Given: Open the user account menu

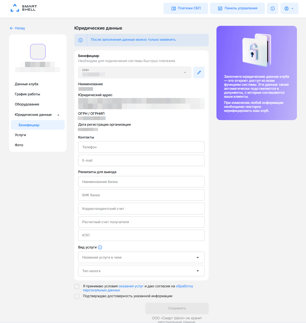Looking at the screenshot, I should [x=289, y=8].
